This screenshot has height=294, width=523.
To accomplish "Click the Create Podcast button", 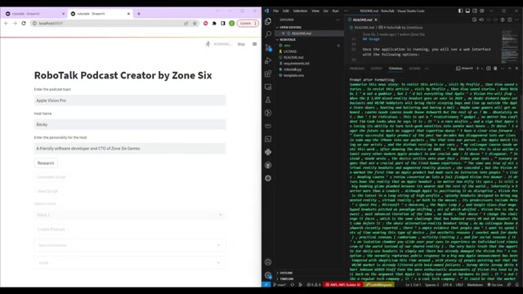I will (51, 229).
